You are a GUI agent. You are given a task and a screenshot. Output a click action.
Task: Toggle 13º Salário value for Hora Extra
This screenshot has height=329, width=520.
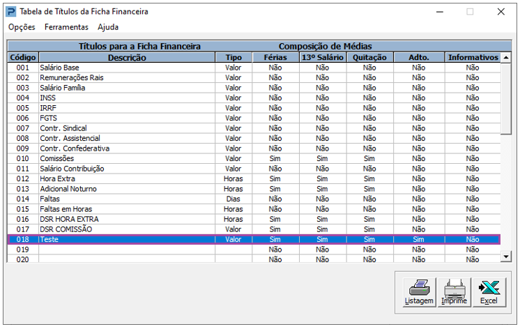322,178
